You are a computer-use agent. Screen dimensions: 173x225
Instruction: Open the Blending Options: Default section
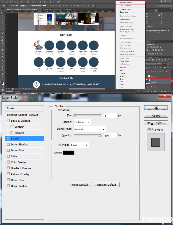pyautogui.click(x=25, y=115)
